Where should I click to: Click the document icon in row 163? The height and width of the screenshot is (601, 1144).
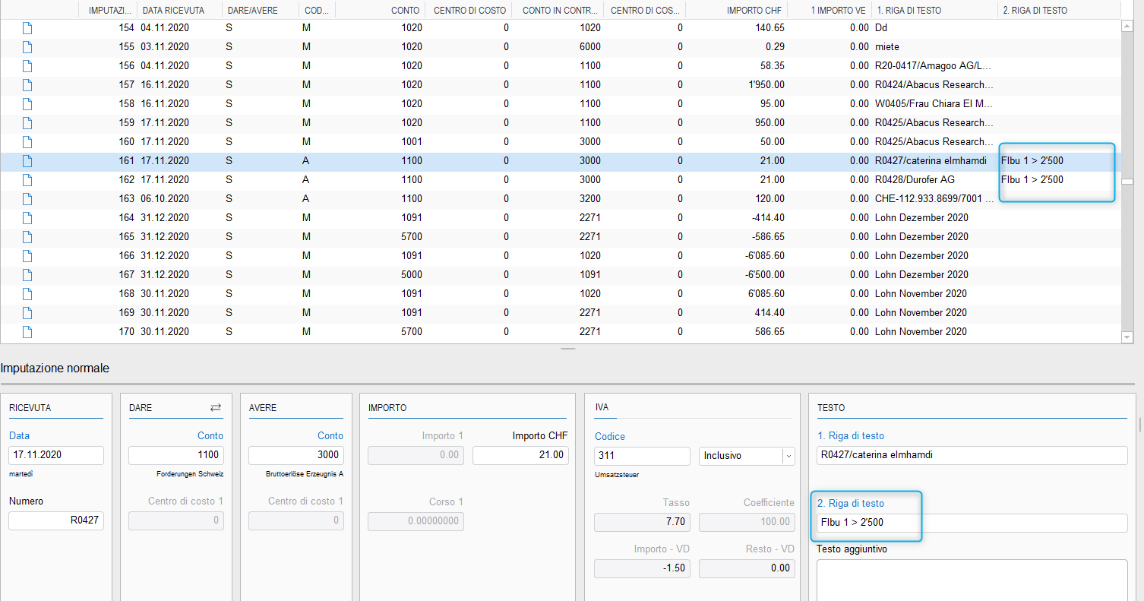pyautogui.click(x=27, y=198)
